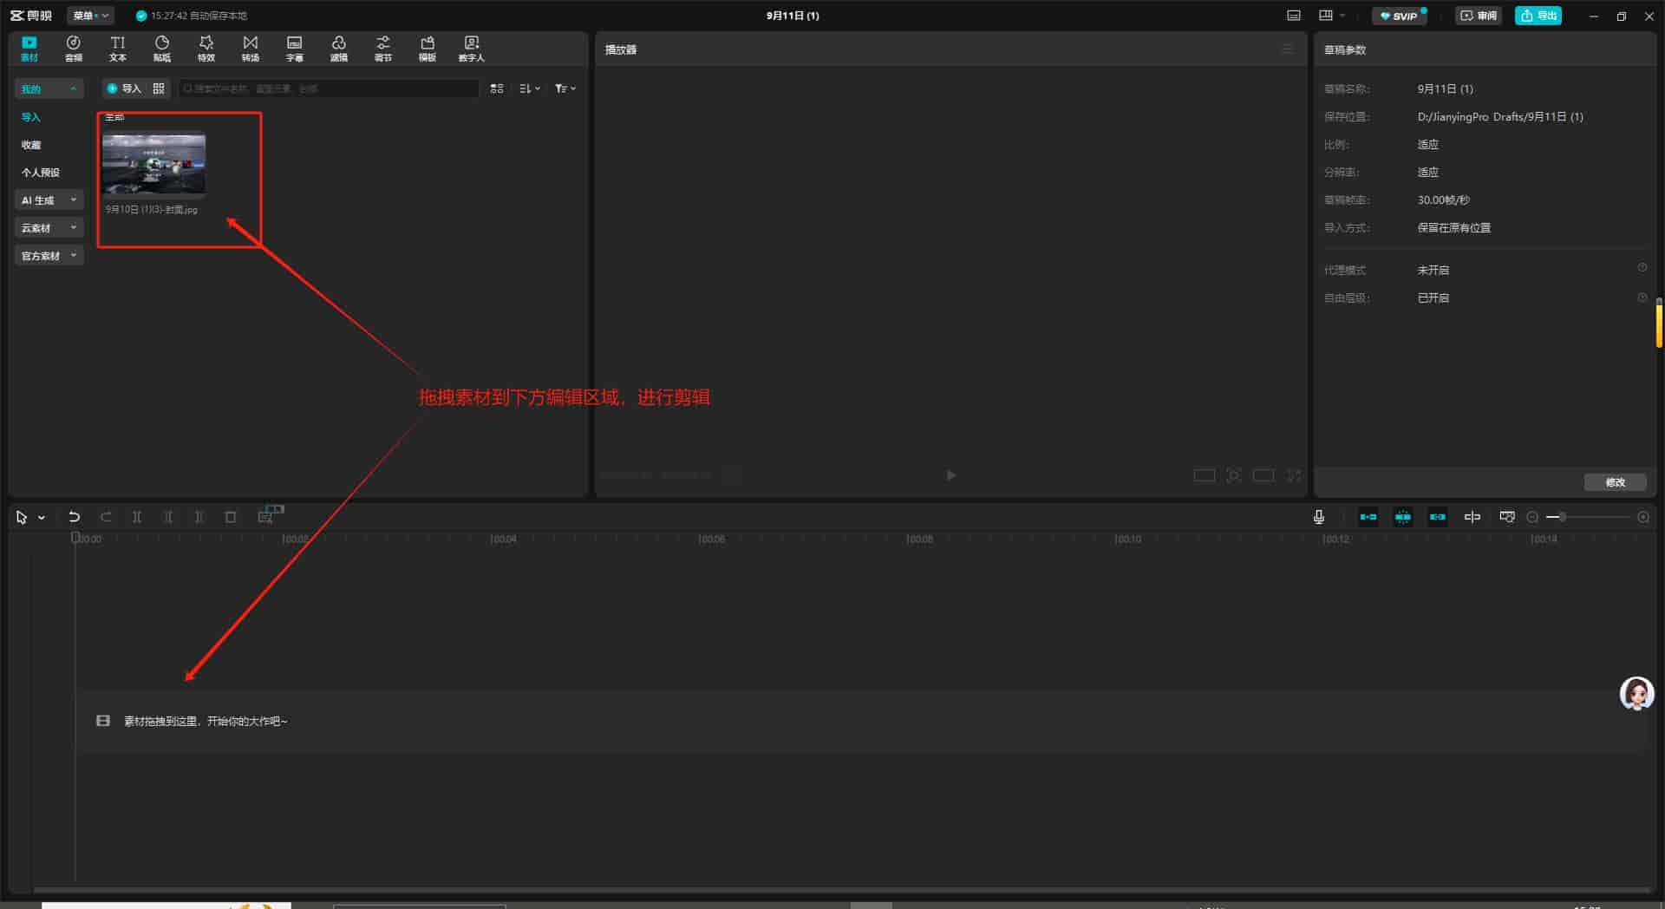Click the player wide-frame icon
This screenshot has height=909, width=1665.
(x=1263, y=475)
